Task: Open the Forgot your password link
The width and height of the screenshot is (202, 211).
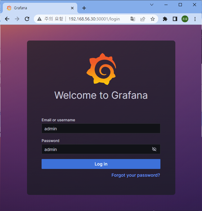Action: 136,175
